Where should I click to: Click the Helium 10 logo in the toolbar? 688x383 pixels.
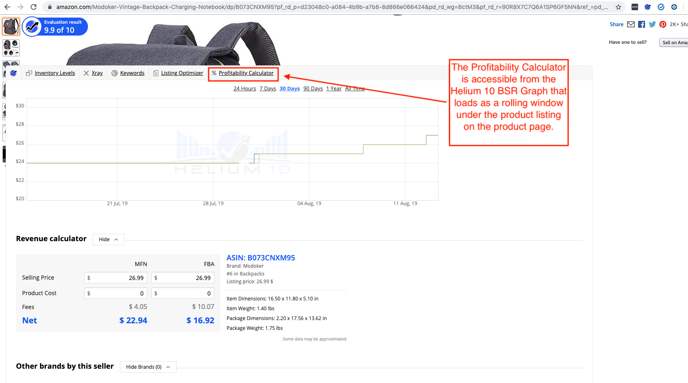(13, 72)
